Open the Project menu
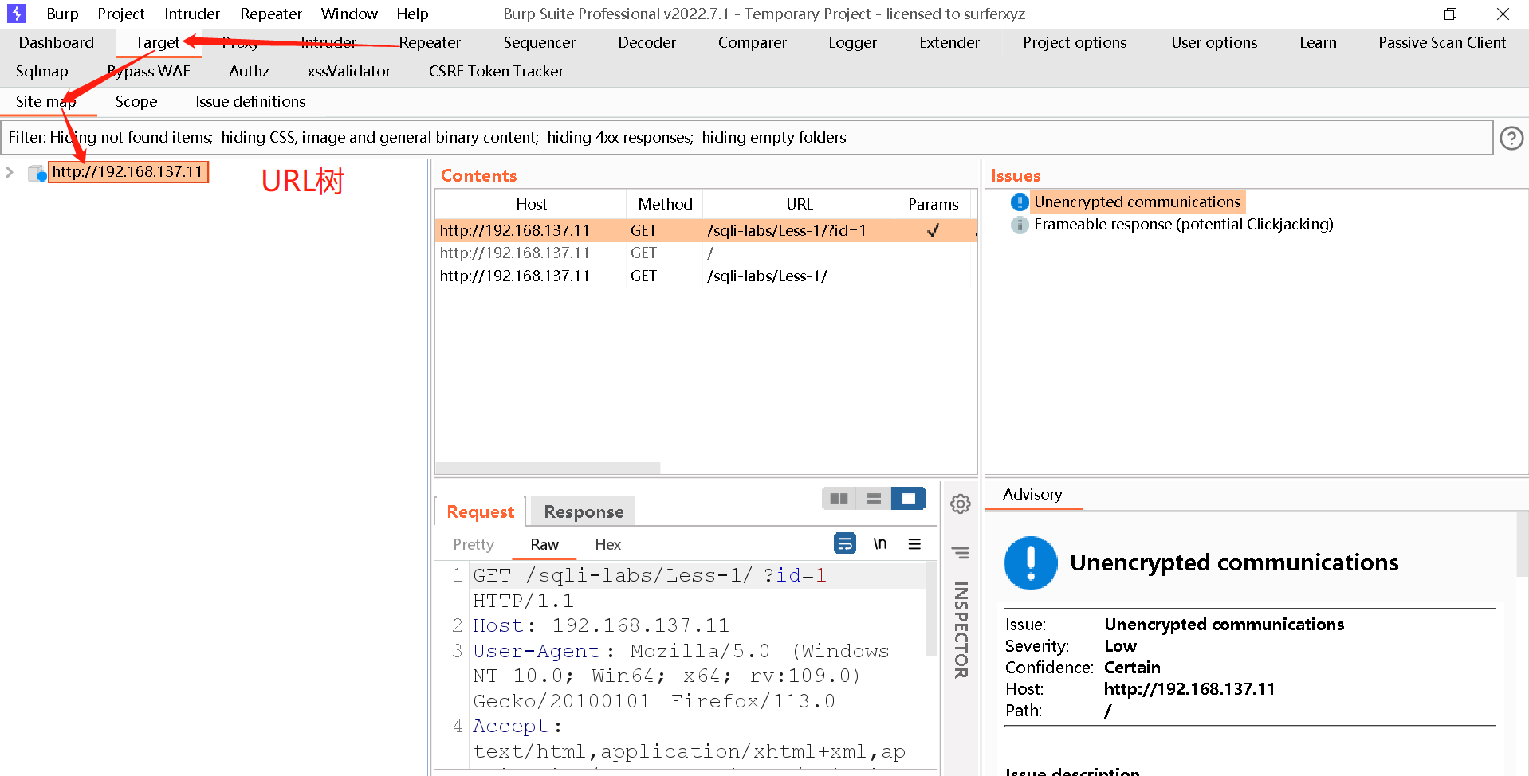1529x776 pixels. click(x=121, y=14)
